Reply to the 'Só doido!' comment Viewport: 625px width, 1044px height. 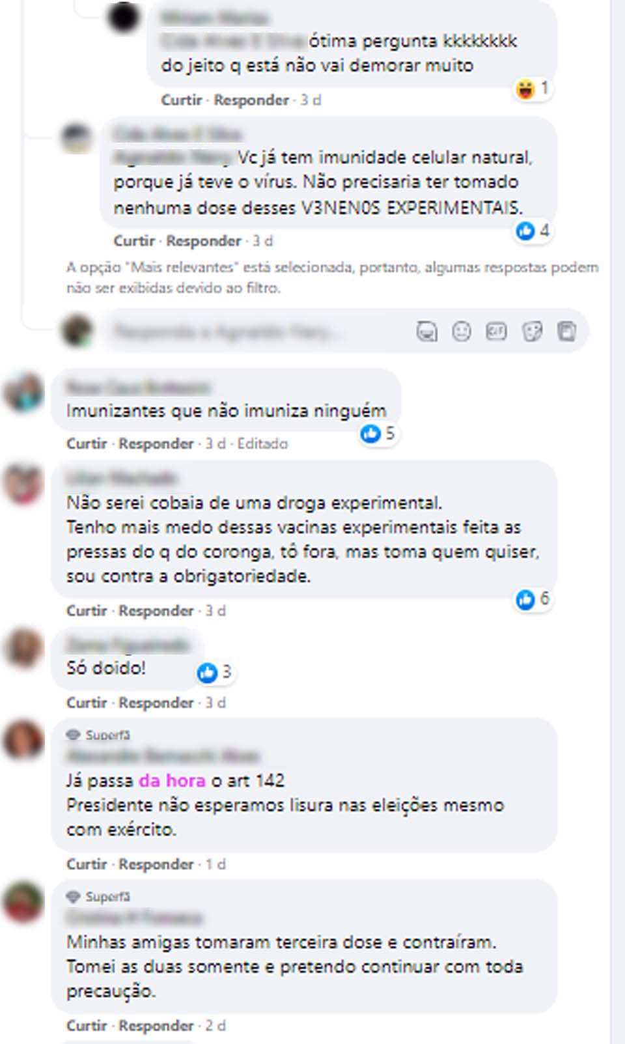(156, 703)
